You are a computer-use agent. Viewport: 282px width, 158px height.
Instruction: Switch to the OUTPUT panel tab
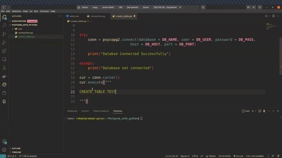coord(85,111)
